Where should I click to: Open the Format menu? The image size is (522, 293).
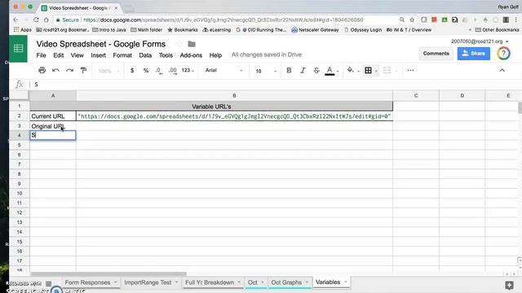click(122, 55)
